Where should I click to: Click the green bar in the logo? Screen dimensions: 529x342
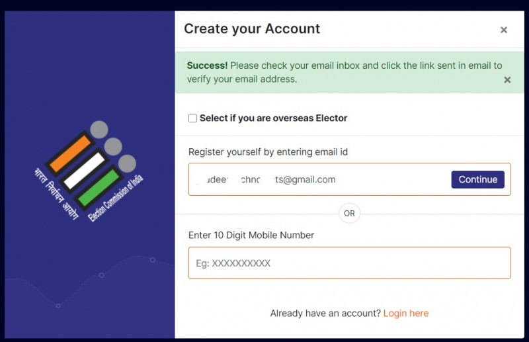tap(99, 188)
